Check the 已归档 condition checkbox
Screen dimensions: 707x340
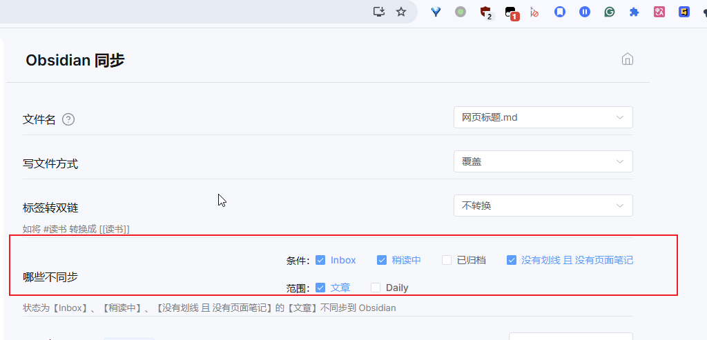pyautogui.click(x=447, y=260)
